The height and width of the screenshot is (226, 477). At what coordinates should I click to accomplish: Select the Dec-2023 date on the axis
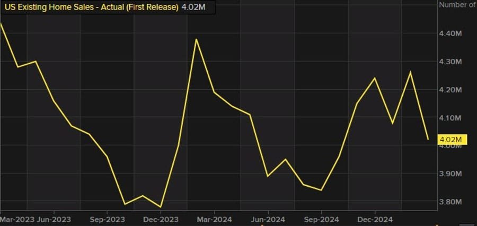[x=160, y=218]
